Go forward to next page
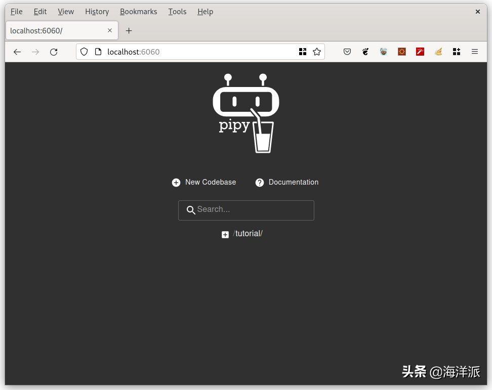Image resolution: width=492 pixels, height=390 pixels. tap(35, 52)
